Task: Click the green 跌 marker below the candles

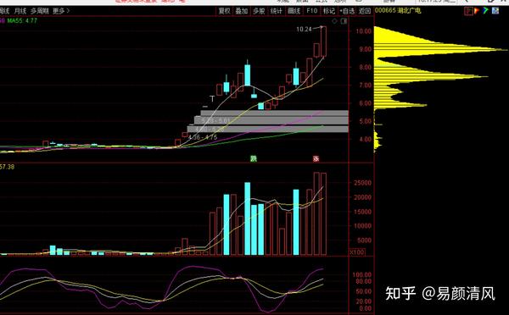Action: tap(254, 159)
